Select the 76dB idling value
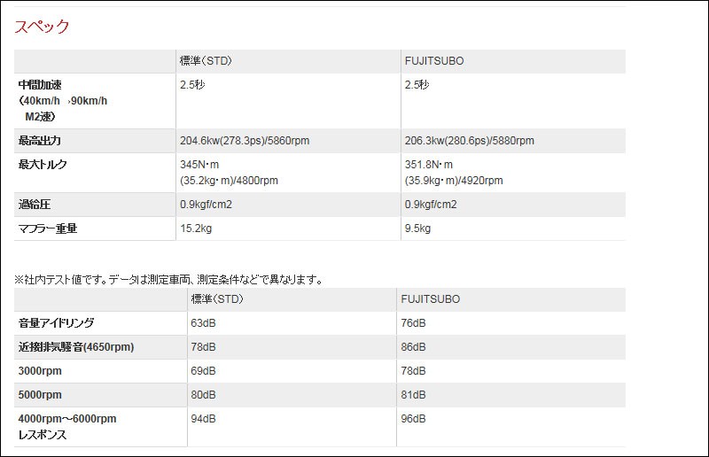The height and width of the screenshot is (457, 709). 413,323
